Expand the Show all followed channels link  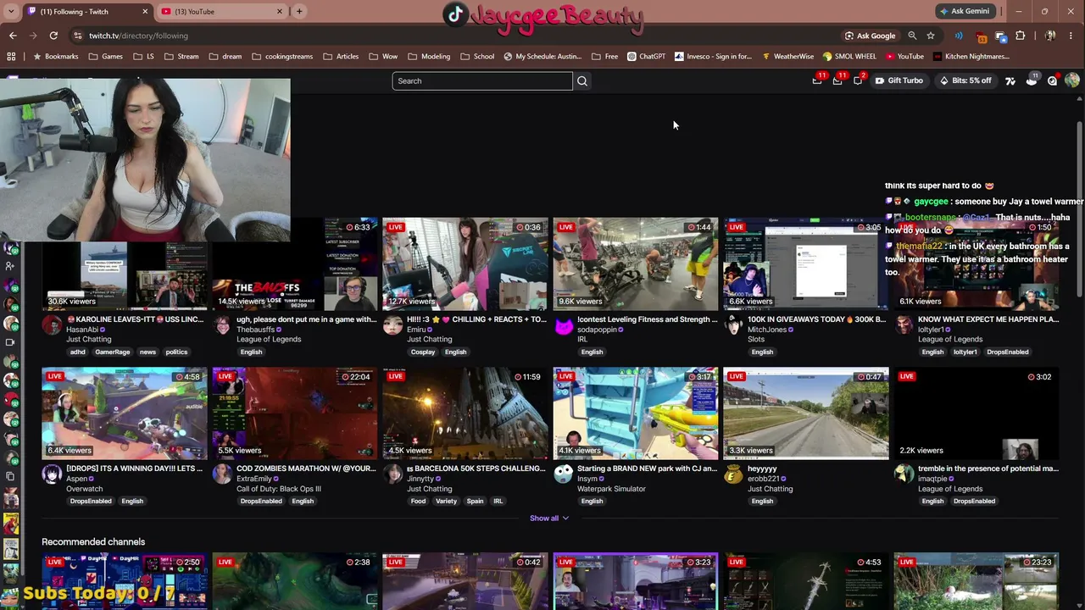(549, 518)
